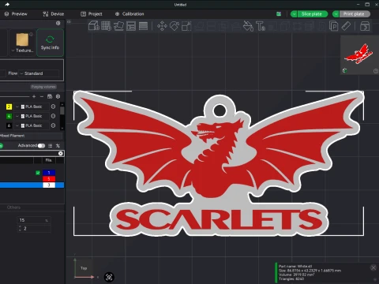Click the Assembly view pages icon
The height and width of the screenshot is (284, 379).
point(334,26)
